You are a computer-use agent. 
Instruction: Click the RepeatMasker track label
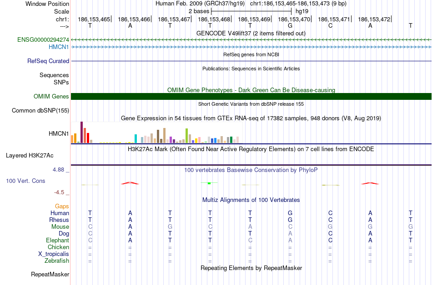point(50,274)
